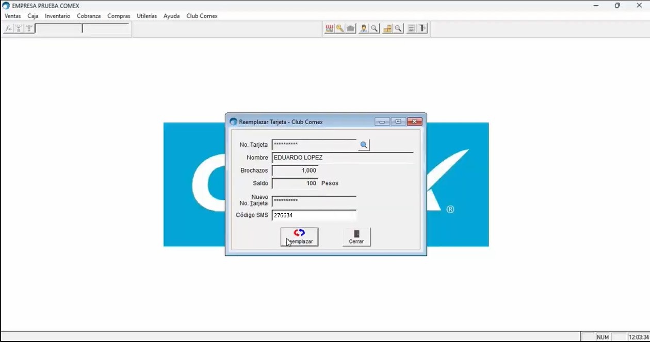This screenshot has width=650, height=342.
Task: Click the magnifier beside the boxes icon
Action: click(398, 29)
